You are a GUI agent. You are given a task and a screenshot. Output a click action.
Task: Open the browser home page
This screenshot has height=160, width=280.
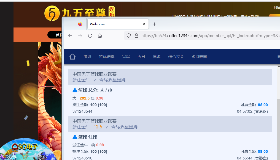click(100, 36)
